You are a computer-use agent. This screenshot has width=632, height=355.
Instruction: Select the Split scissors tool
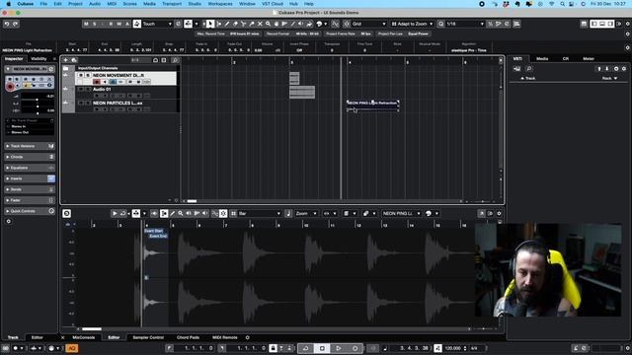click(x=244, y=24)
